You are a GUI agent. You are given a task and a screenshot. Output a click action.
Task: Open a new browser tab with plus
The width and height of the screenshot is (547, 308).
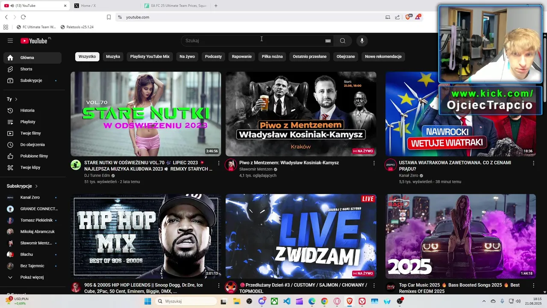[x=216, y=6]
